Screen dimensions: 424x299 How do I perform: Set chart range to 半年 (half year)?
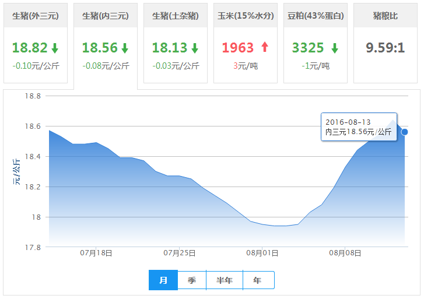pyautogui.click(x=225, y=280)
